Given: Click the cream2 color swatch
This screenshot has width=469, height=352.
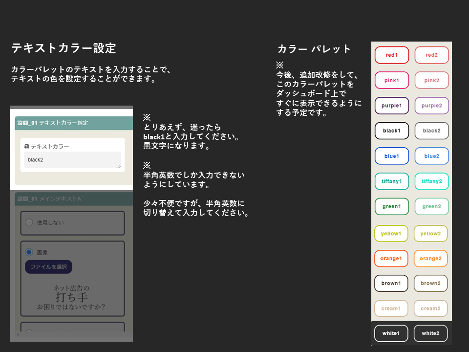Looking at the screenshot, I should pyautogui.click(x=430, y=308).
